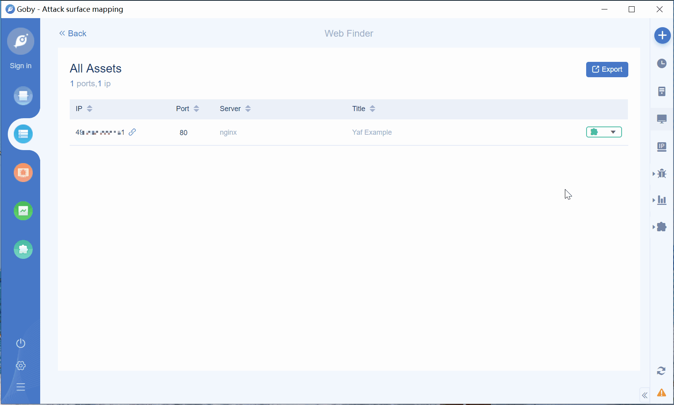Click the power icon in the sidebar
This screenshot has width=674, height=405.
pos(21,343)
